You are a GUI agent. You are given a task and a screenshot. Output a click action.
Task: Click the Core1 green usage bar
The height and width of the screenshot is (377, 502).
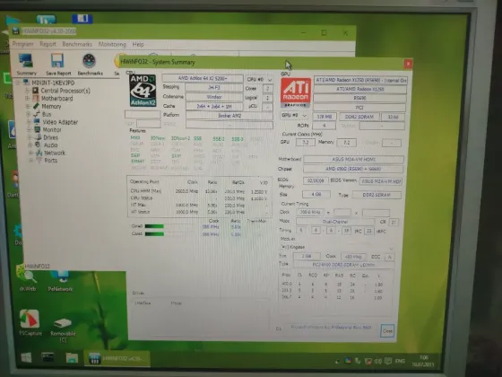(x=154, y=234)
